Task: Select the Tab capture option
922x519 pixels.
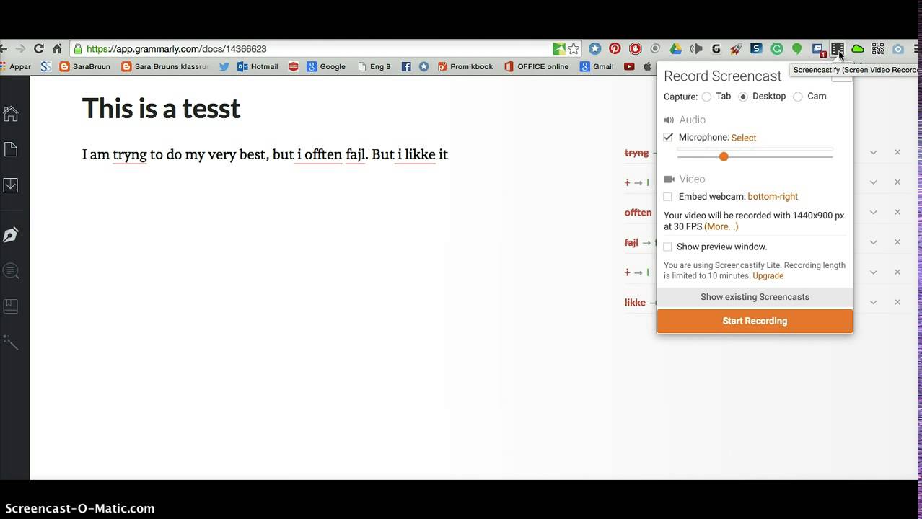Action: point(706,97)
